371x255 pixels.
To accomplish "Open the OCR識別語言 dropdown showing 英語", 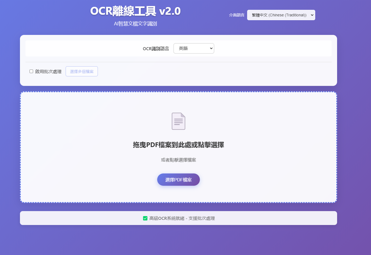I will tap(194, 48).
